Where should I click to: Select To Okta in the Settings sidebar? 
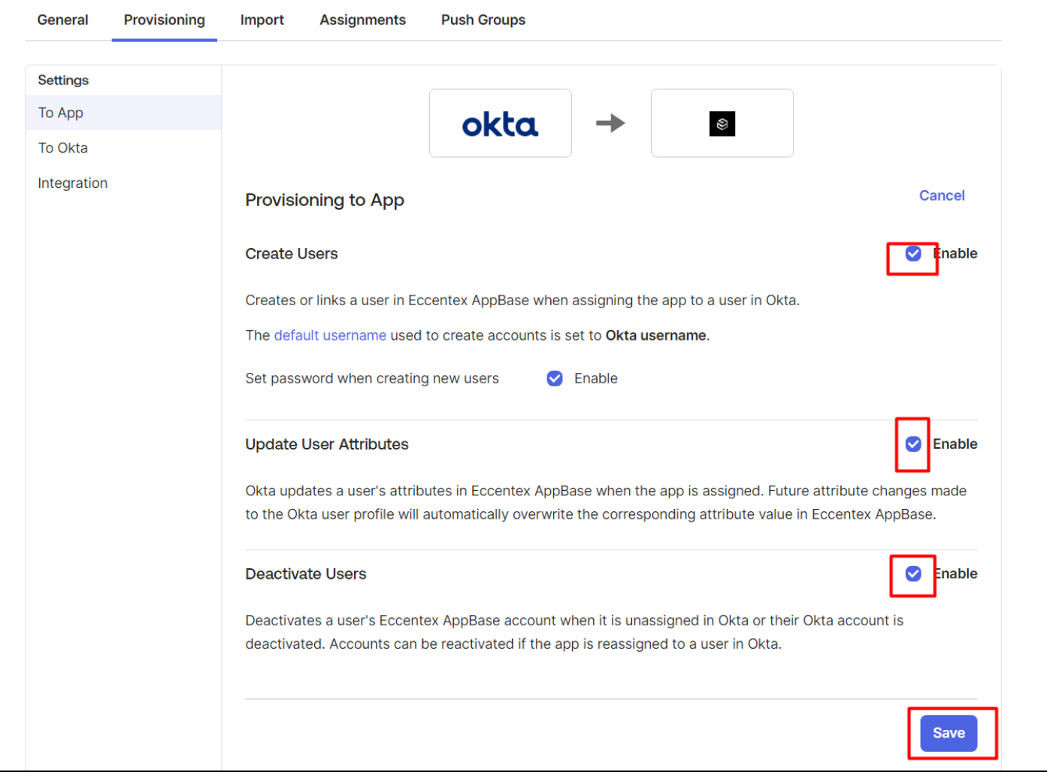[x=124, y=148]
